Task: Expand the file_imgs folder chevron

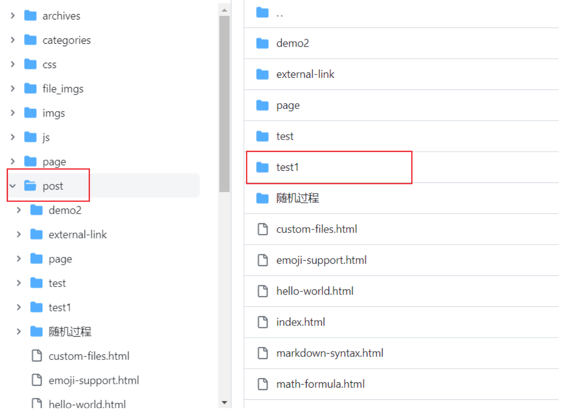Action: click(x=13, y=89)
